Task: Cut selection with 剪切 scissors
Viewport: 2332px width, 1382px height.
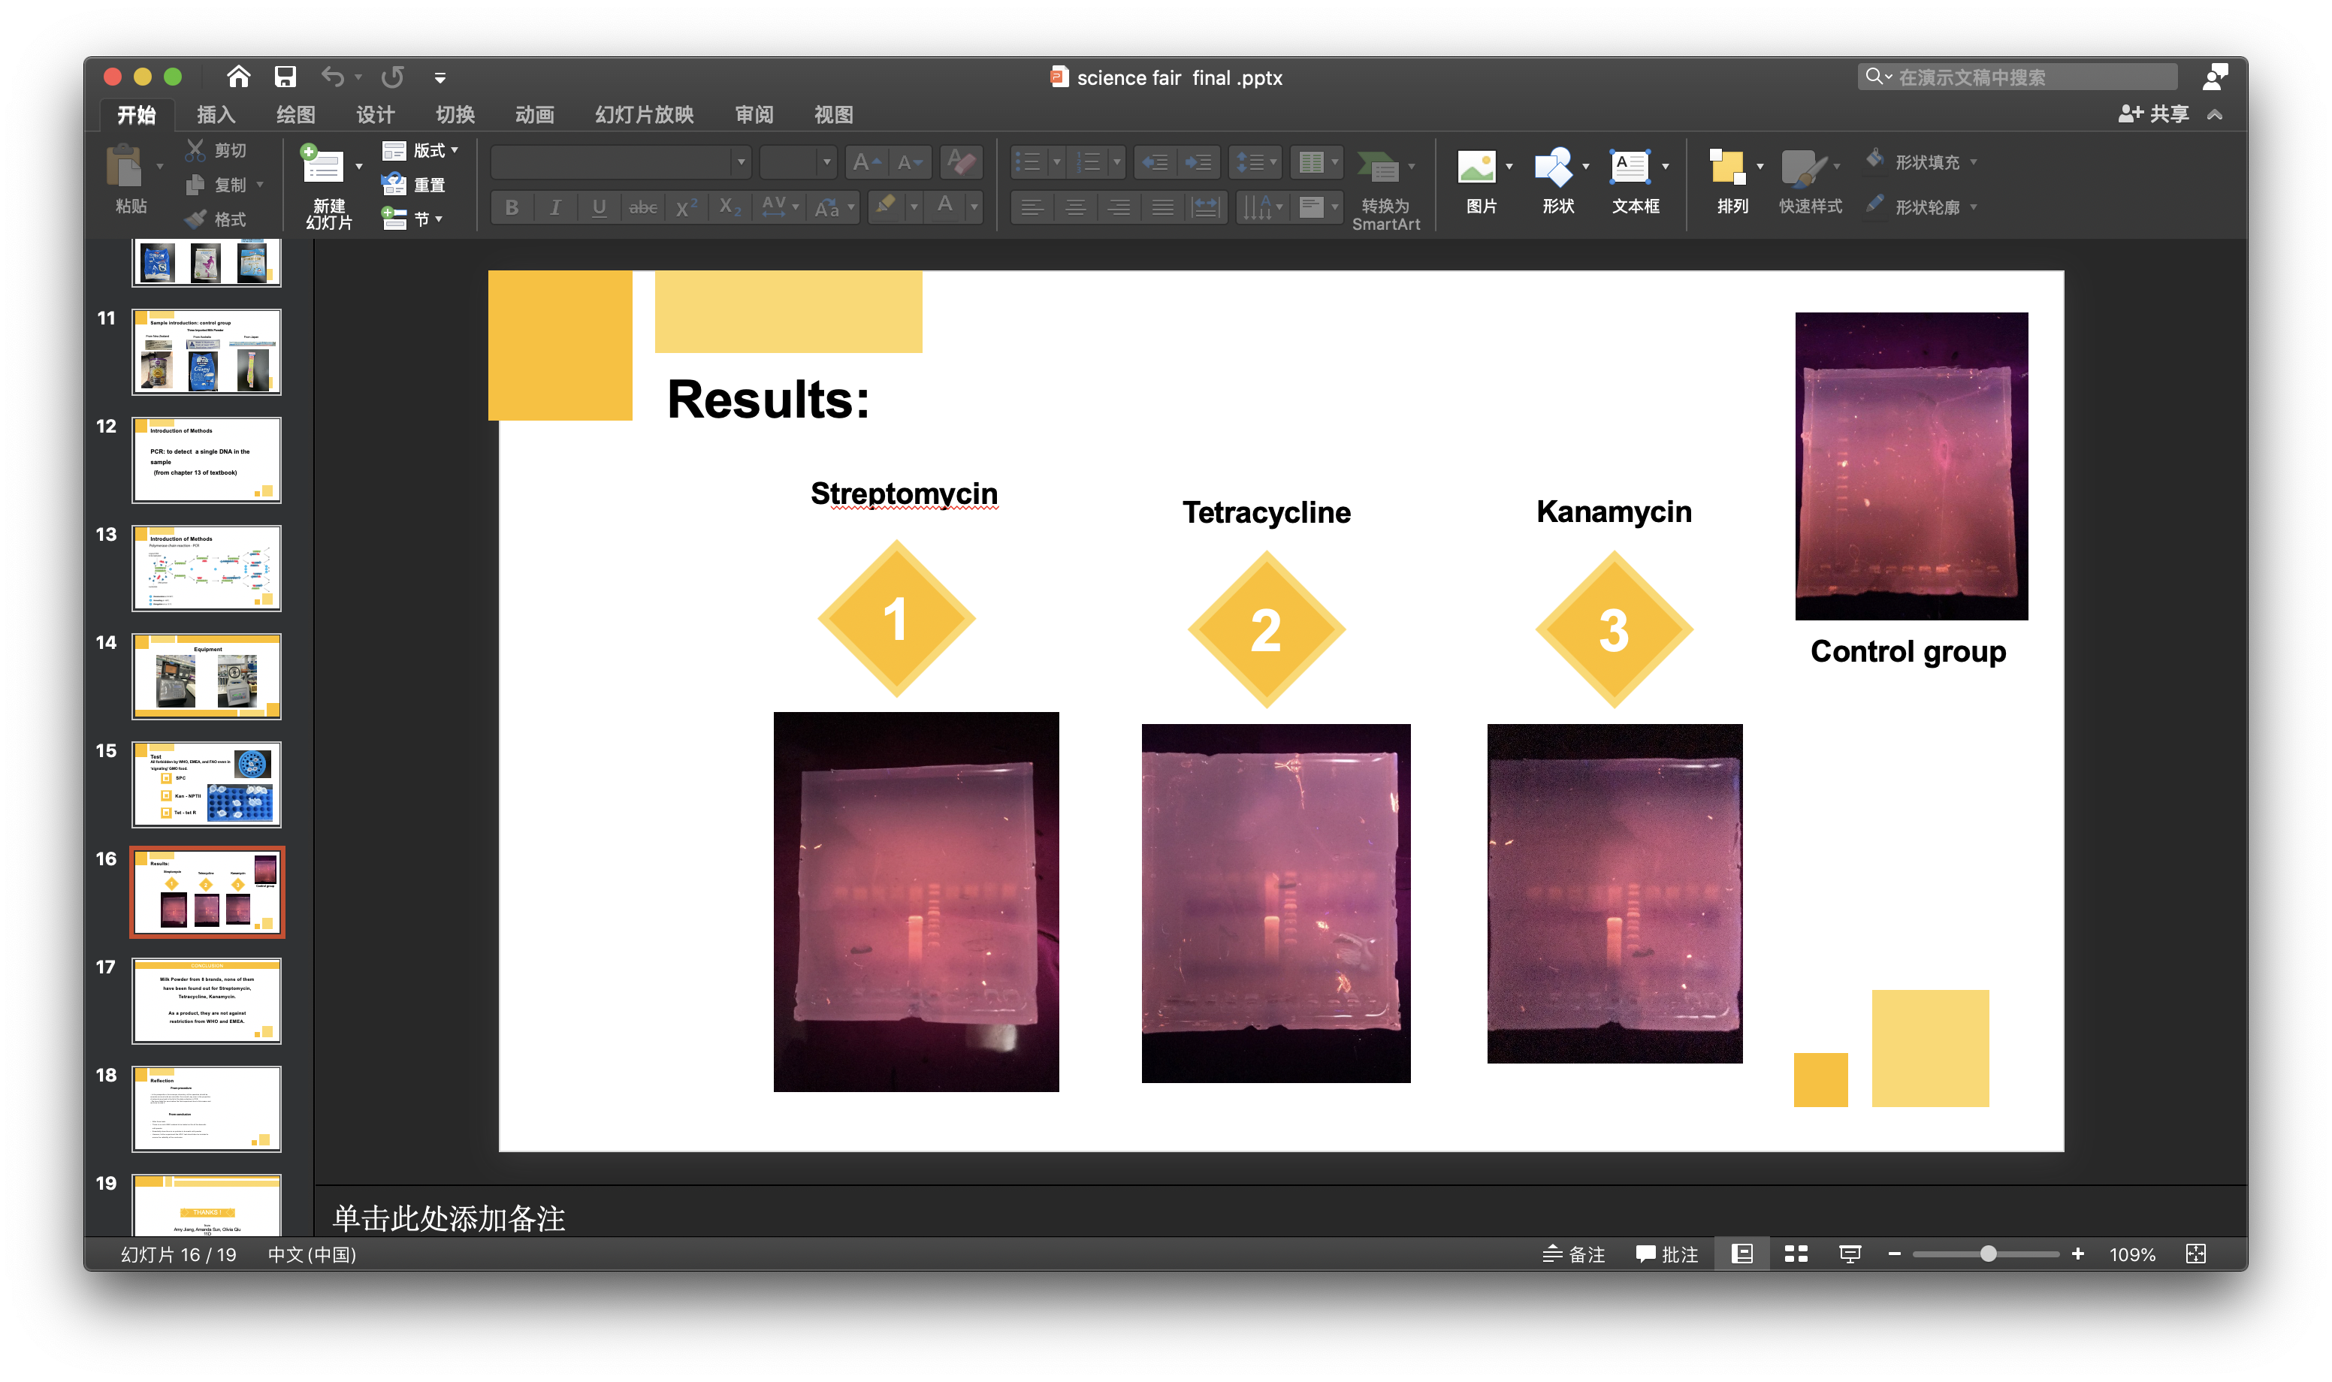Action: pos(215,150)
